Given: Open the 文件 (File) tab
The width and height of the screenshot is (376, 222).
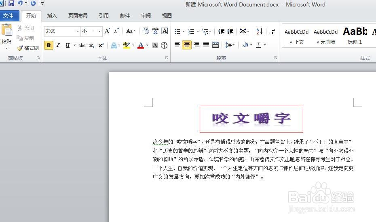Looking at the screenshot, I should point(8,16).
